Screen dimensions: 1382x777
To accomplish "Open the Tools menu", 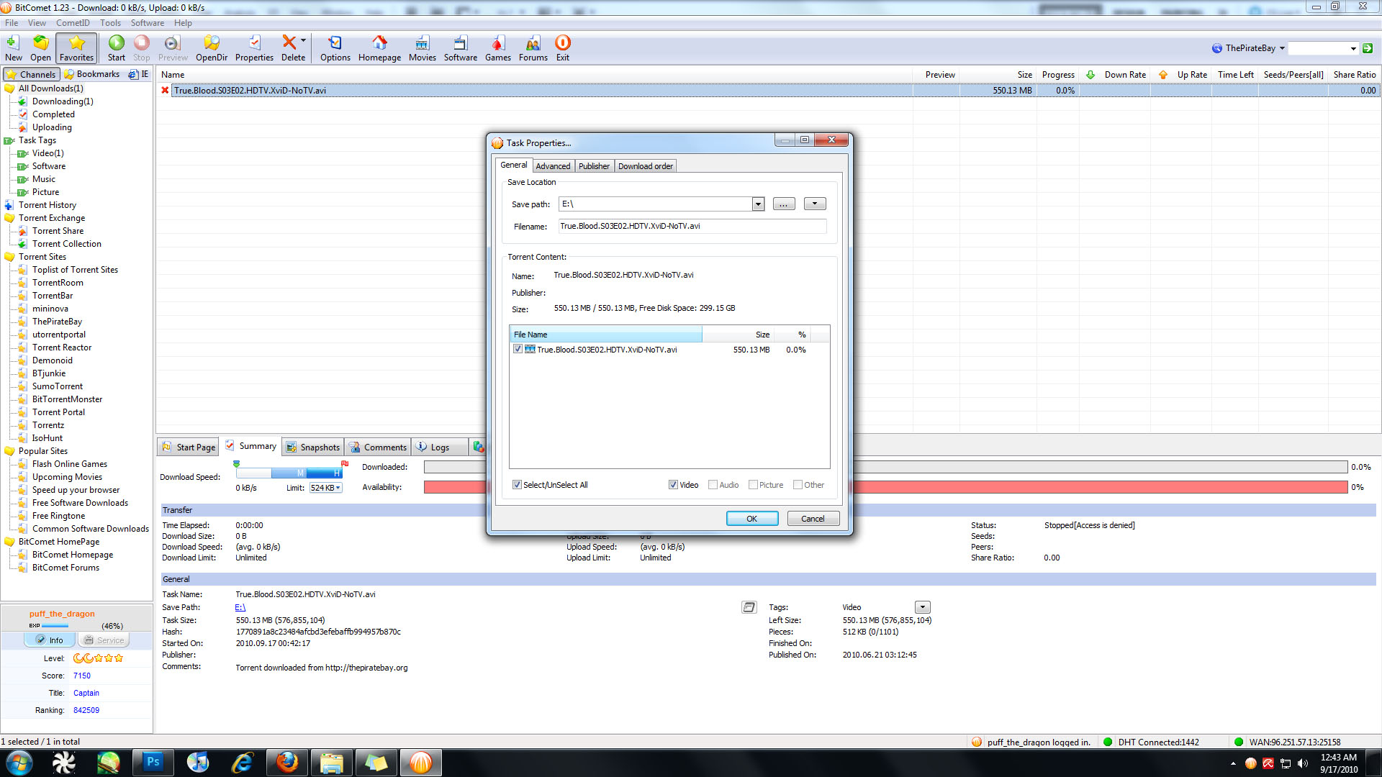I will (x=110, y=23).
